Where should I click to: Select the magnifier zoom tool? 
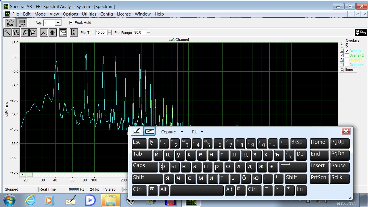(x=7, y=32)
